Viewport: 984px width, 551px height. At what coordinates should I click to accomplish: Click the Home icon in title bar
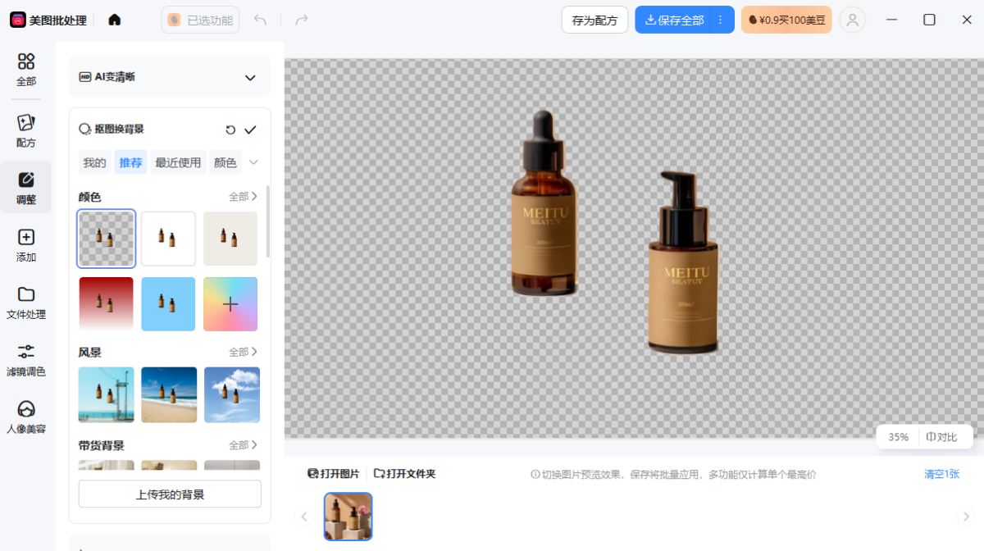(115, 20)
